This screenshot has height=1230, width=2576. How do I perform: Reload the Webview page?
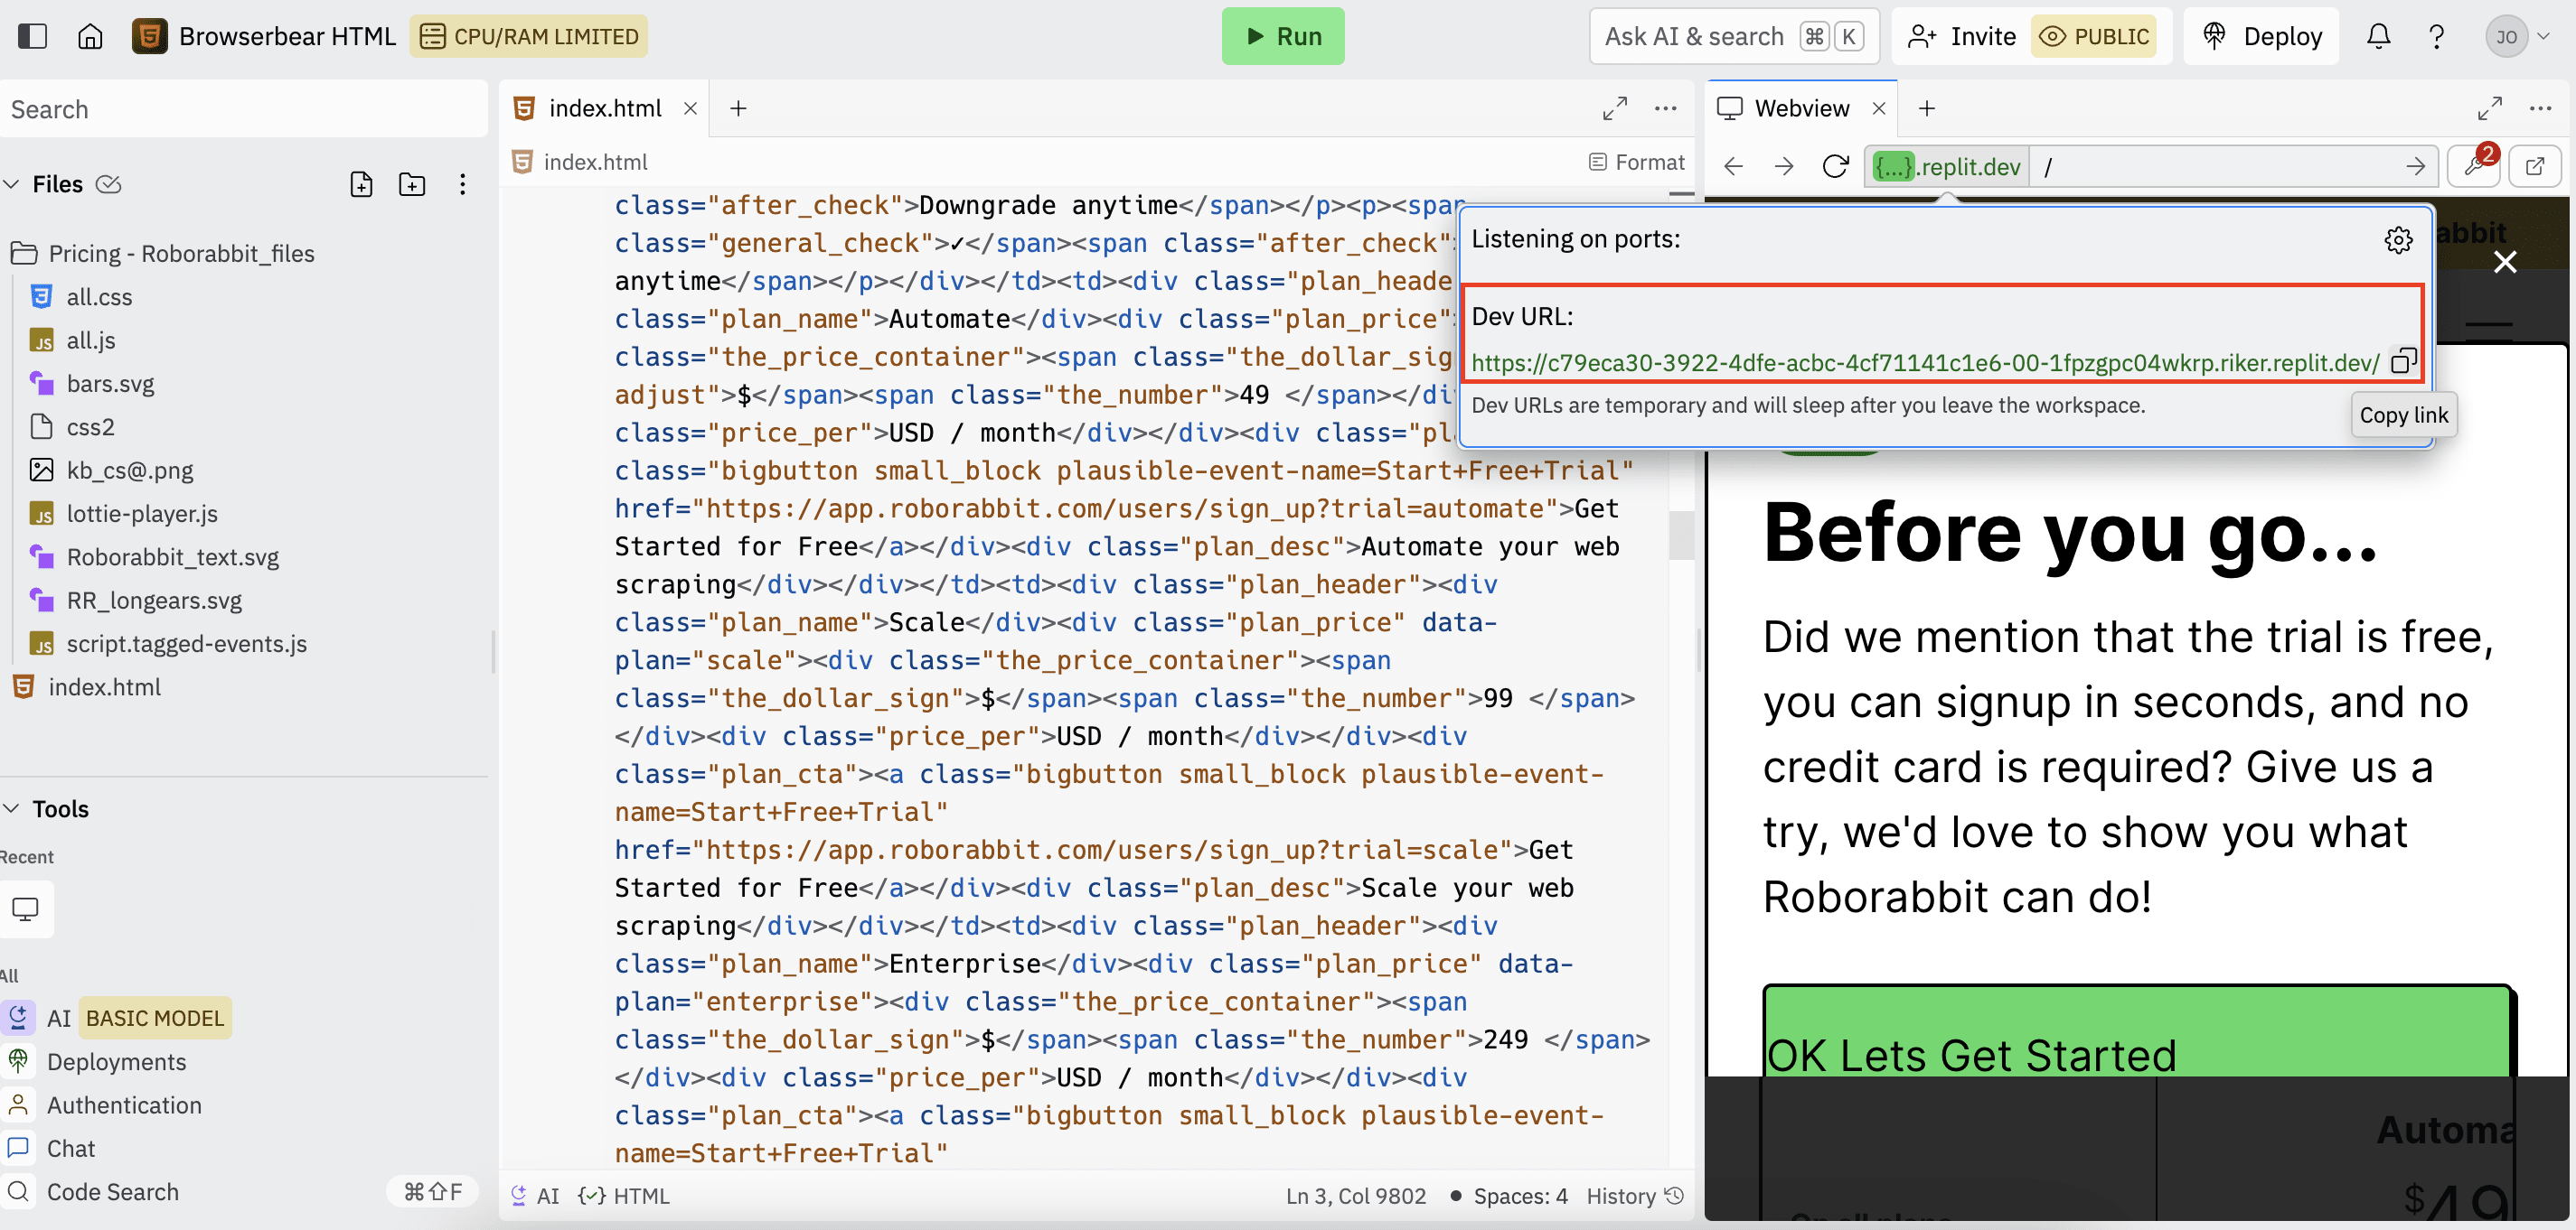(1835, 166)
